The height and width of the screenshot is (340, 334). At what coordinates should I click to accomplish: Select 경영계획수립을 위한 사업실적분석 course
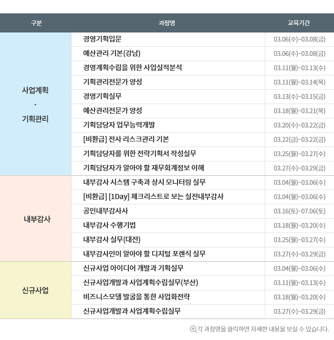pos(132,68)
